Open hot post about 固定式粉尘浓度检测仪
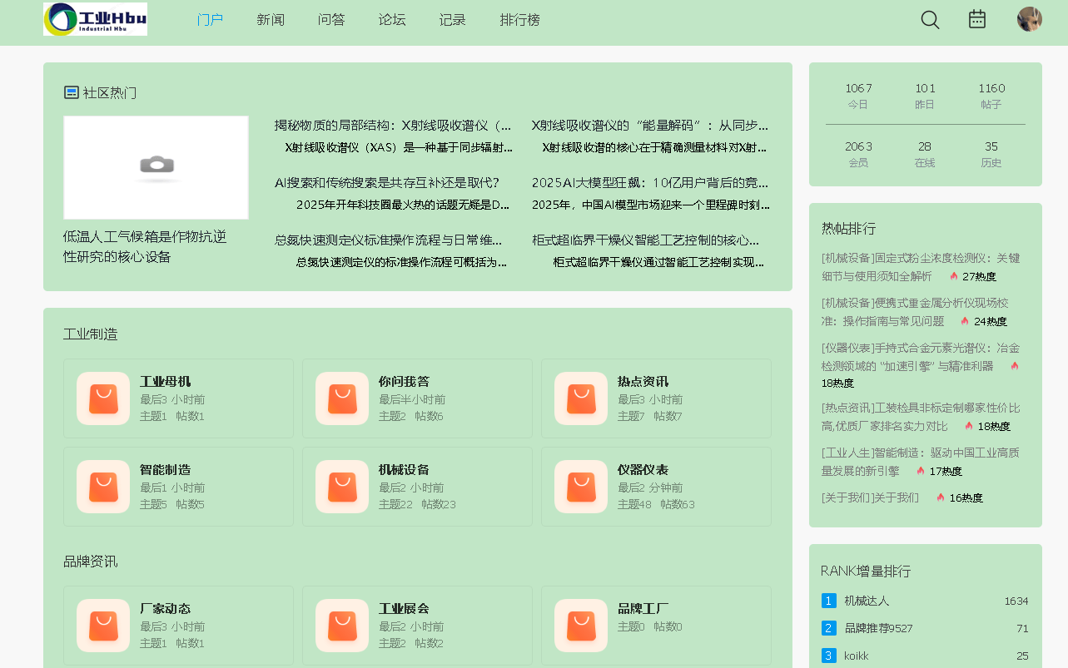The height and width of the screenshot is (668, 1068). tap(920, 266)
